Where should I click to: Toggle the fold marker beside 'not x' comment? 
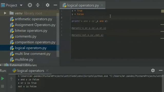coord(70,35)
